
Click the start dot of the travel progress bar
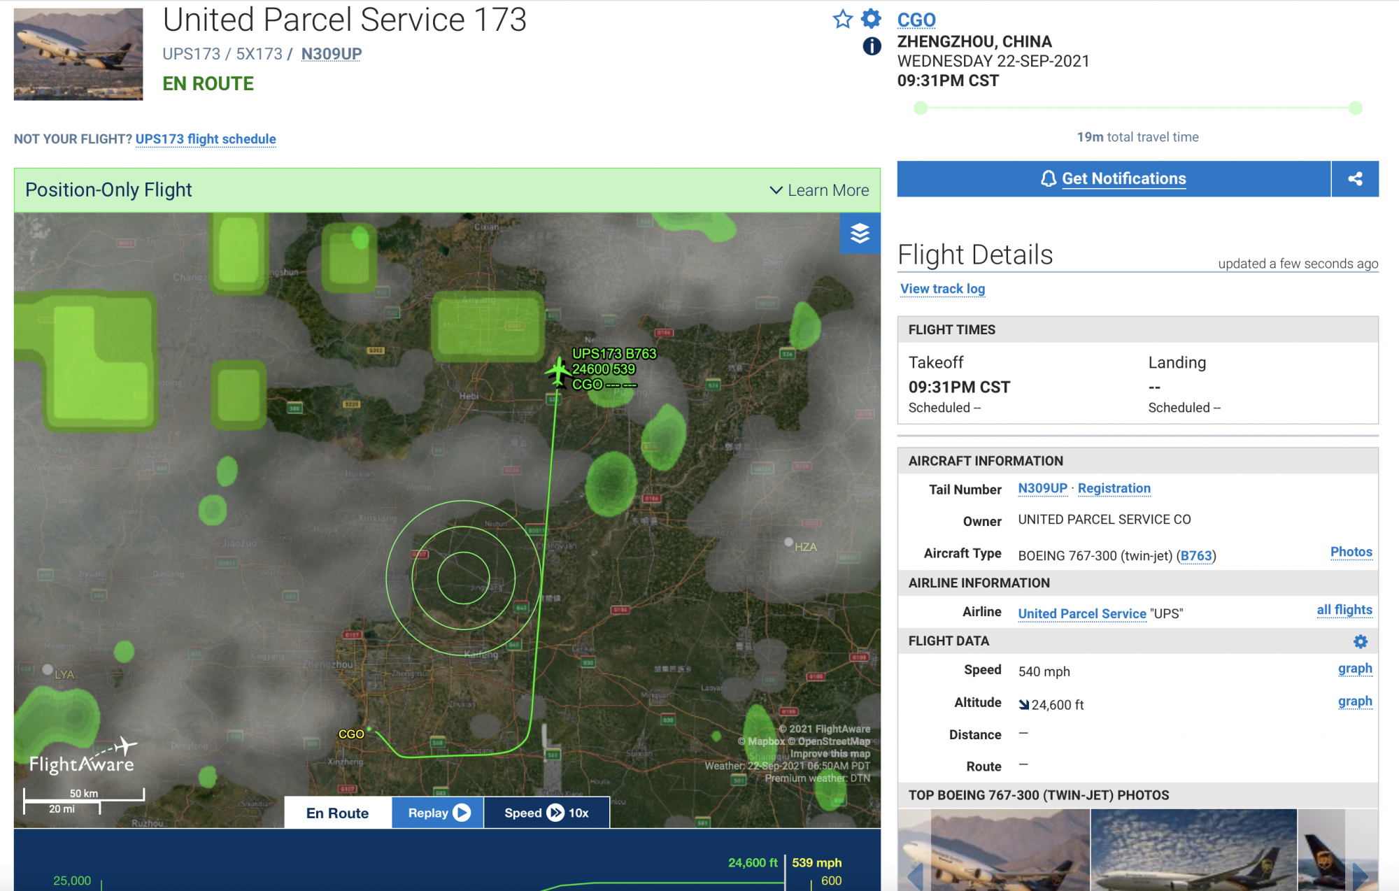(x=921, y=108)
